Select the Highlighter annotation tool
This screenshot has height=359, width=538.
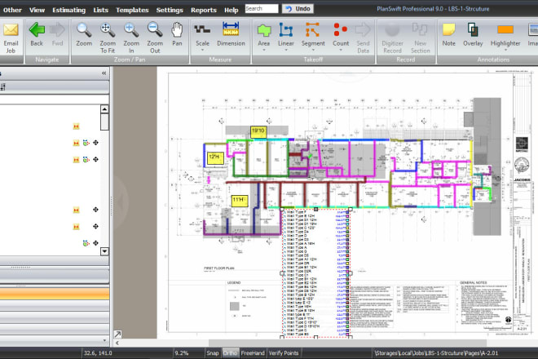tap(505, 30)
